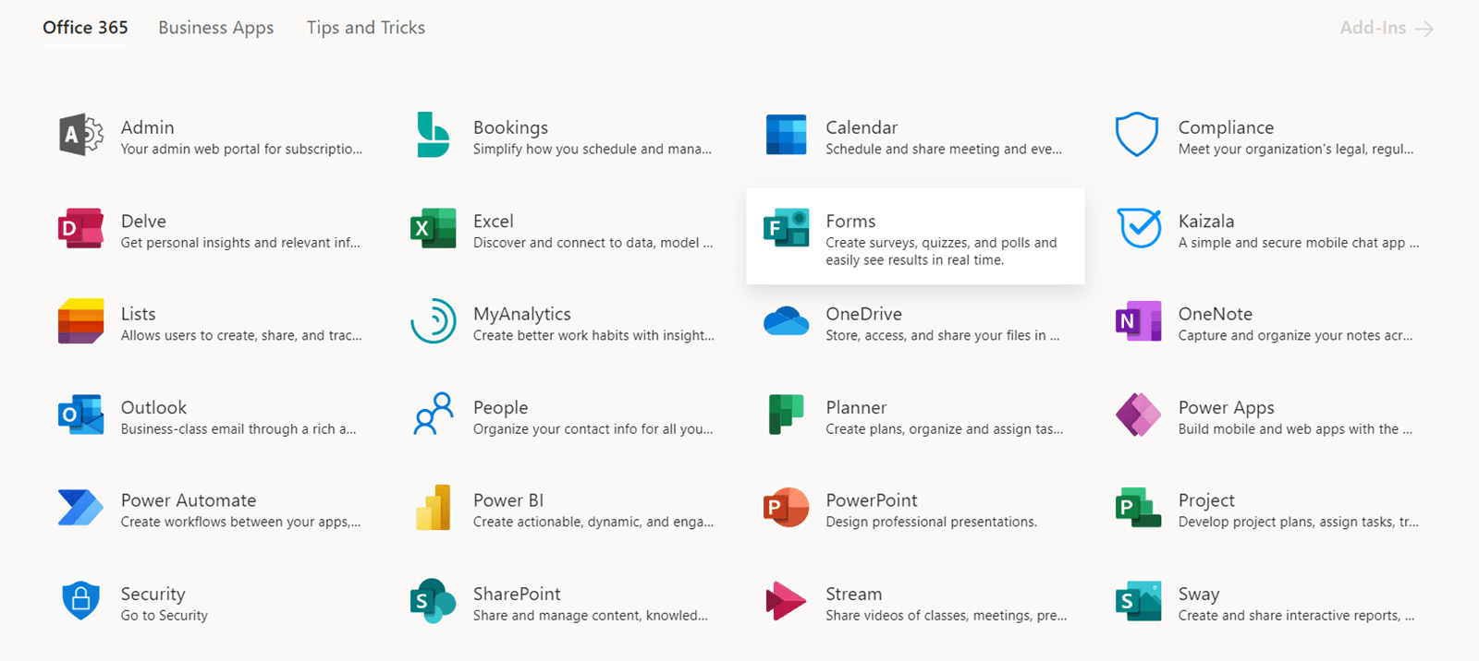
Task: Click the Stream play icon
Action: coord(786,602)
